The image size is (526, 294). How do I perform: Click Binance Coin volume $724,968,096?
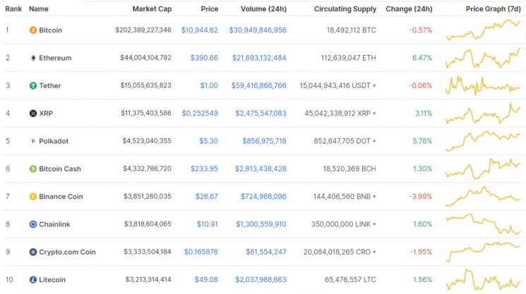[263, 197]
